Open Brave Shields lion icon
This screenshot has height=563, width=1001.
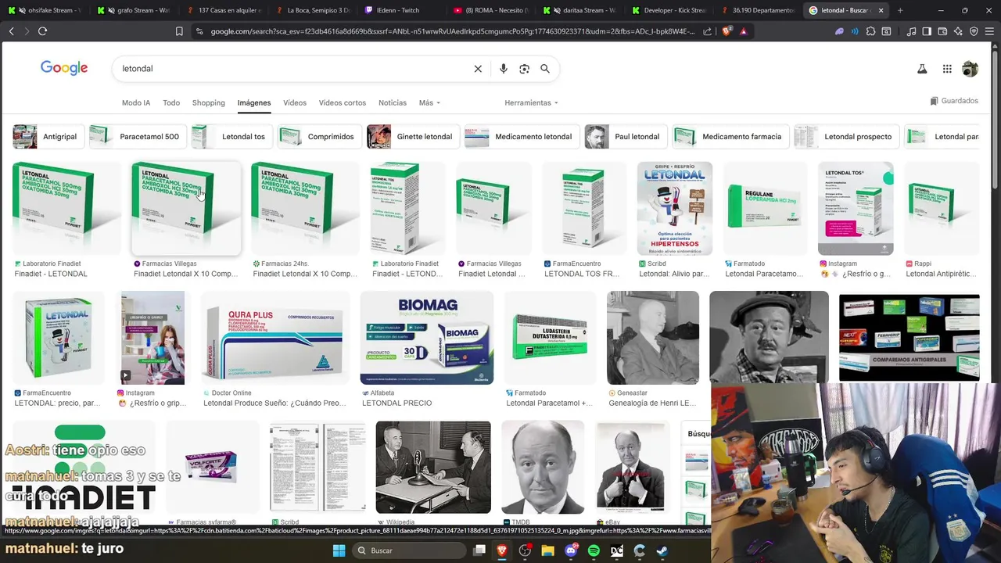pyautogui.click(x=727, y=31)
